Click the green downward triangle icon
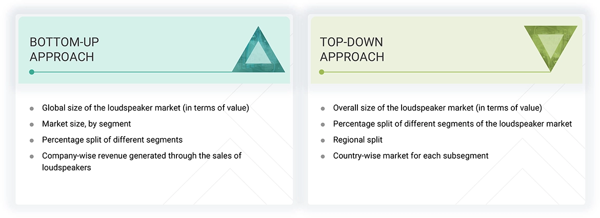This screenshot has width=600, height=218. 550,46
